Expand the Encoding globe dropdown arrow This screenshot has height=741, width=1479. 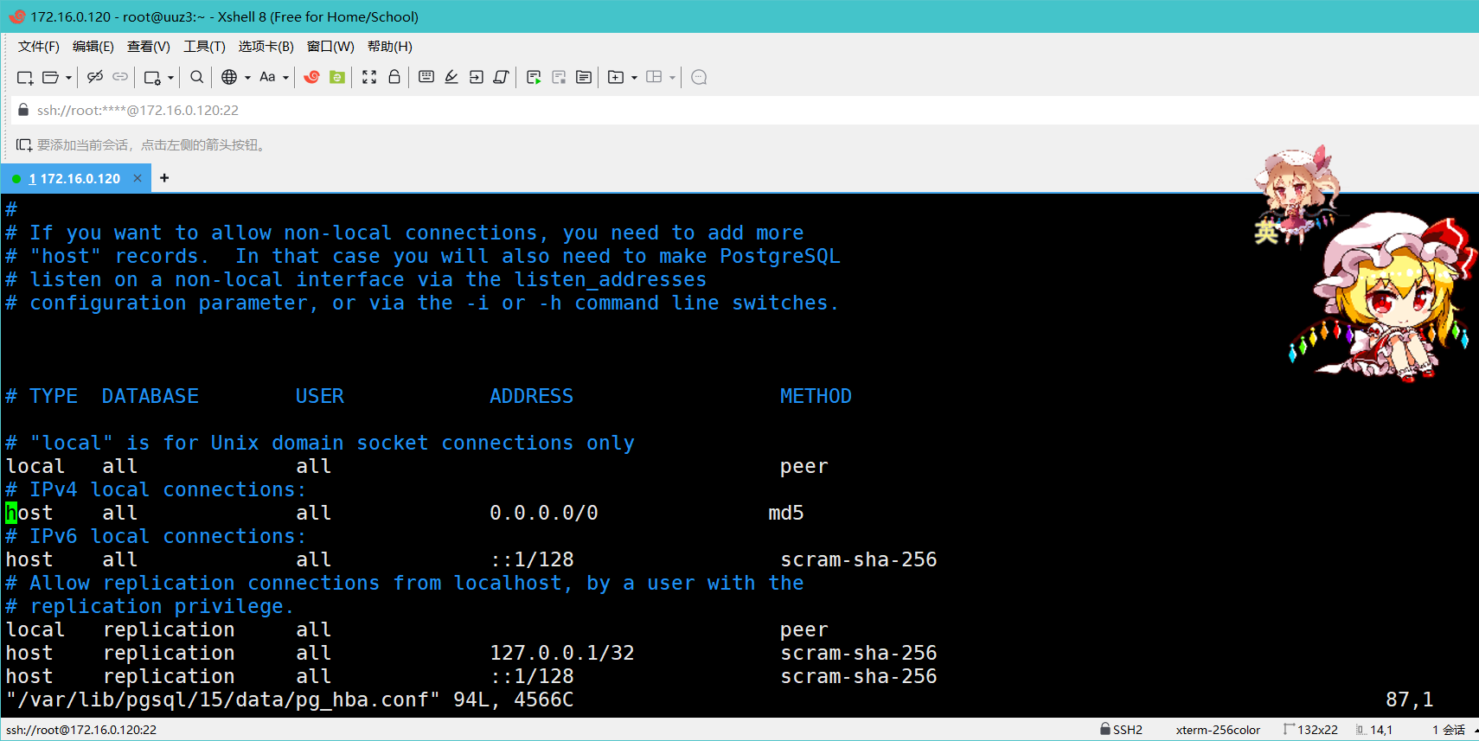click(x=247, y=78)
